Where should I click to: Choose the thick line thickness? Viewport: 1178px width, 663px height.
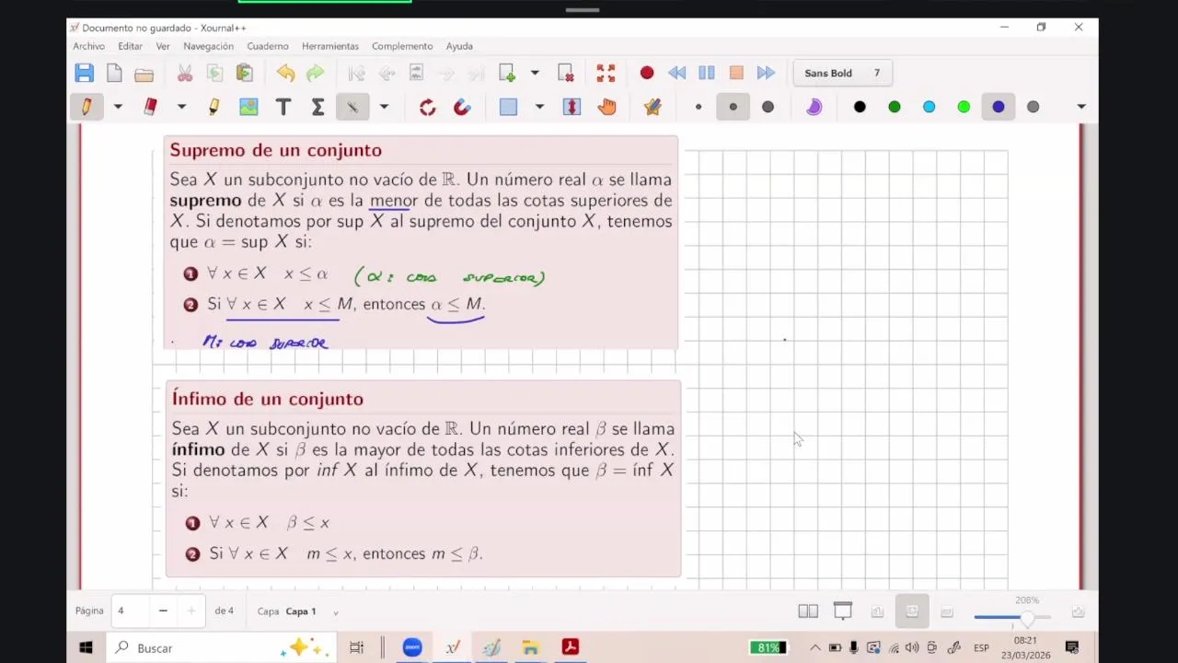768,107
